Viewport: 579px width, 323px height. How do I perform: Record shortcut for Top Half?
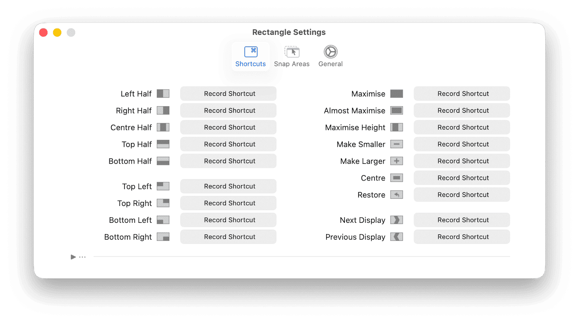228,144
